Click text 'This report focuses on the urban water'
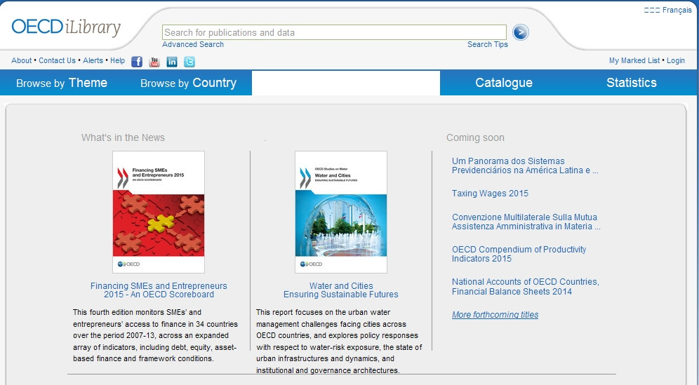The image size is (699, 385). (324, 312)
